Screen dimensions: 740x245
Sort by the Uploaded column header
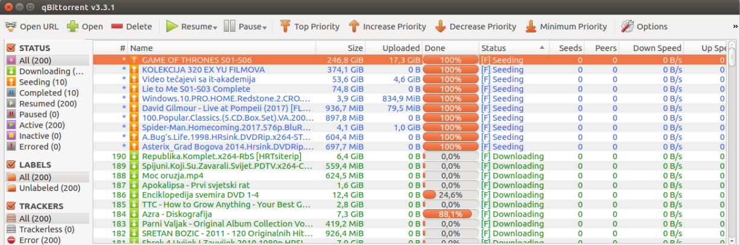pyautogui.click(x=394, y=48)
